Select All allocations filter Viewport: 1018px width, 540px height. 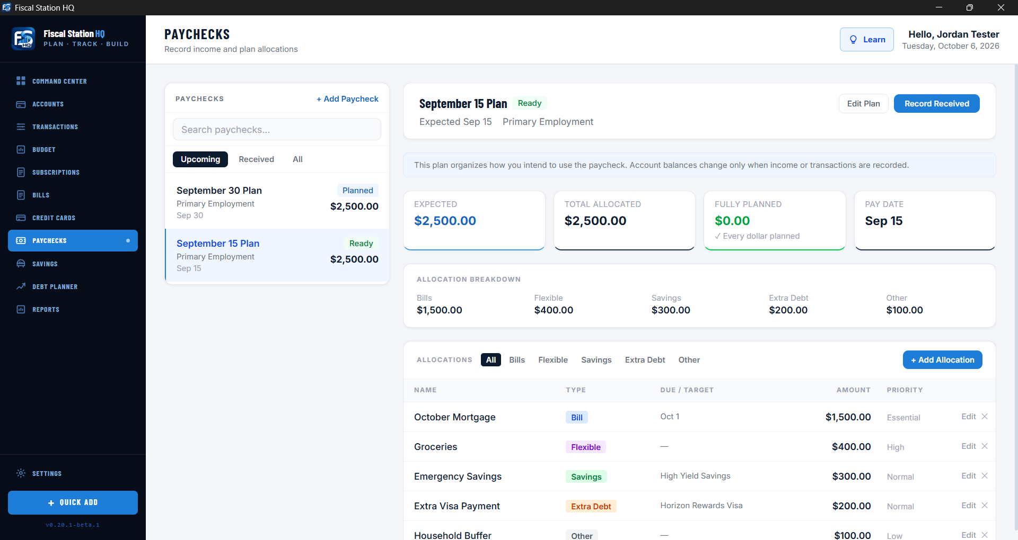coord(491,360)
